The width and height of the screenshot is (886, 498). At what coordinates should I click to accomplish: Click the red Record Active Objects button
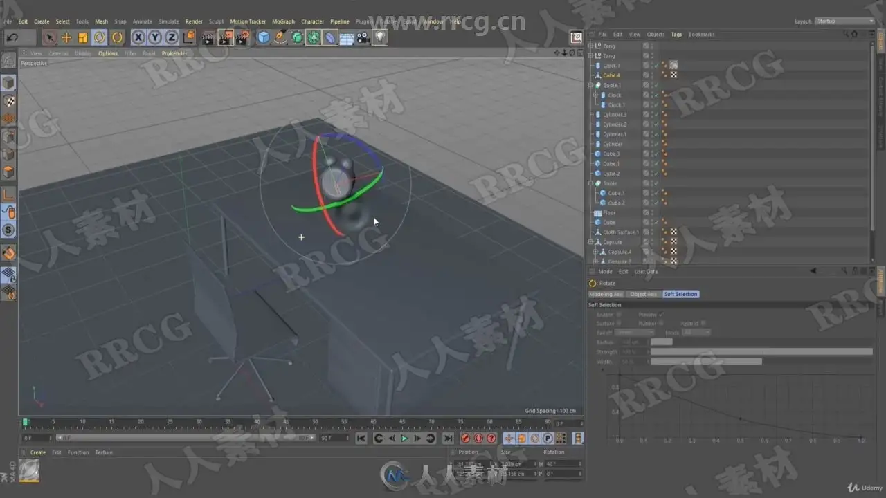tap(465, 439)
